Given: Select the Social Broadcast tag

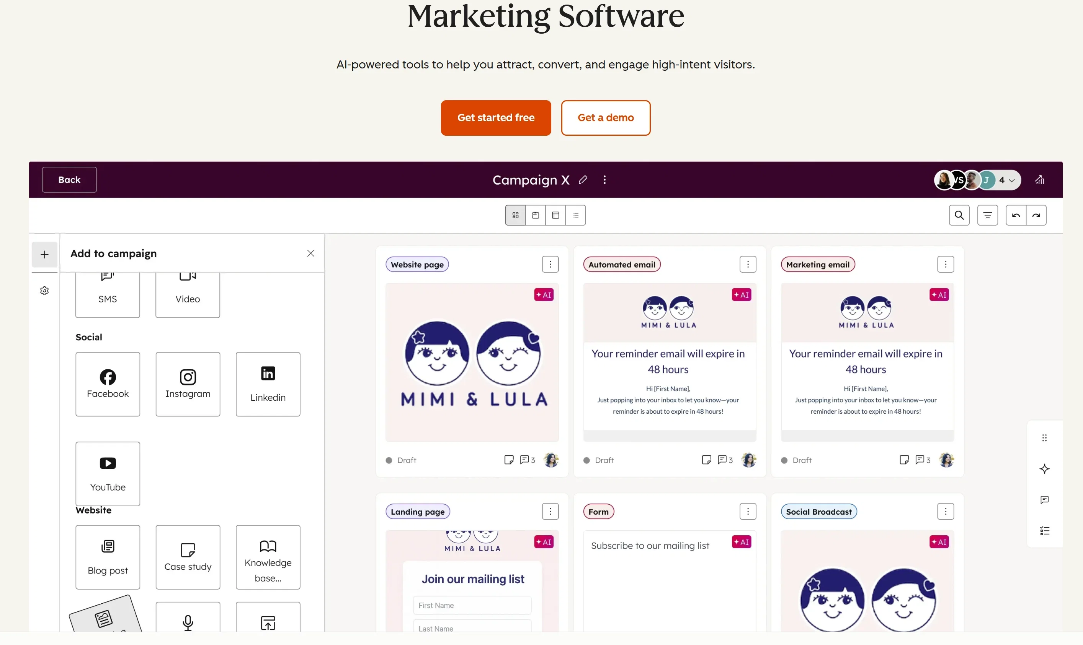Looking at the screenshot, I should (818, 512).
